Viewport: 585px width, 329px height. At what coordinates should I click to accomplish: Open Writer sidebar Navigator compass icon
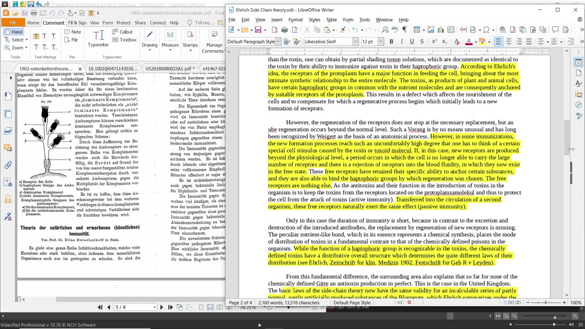[x=579, y=105]
